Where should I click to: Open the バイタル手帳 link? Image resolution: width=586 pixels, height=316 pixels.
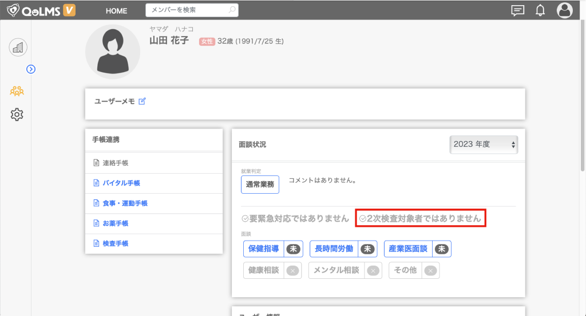(121, 183)
